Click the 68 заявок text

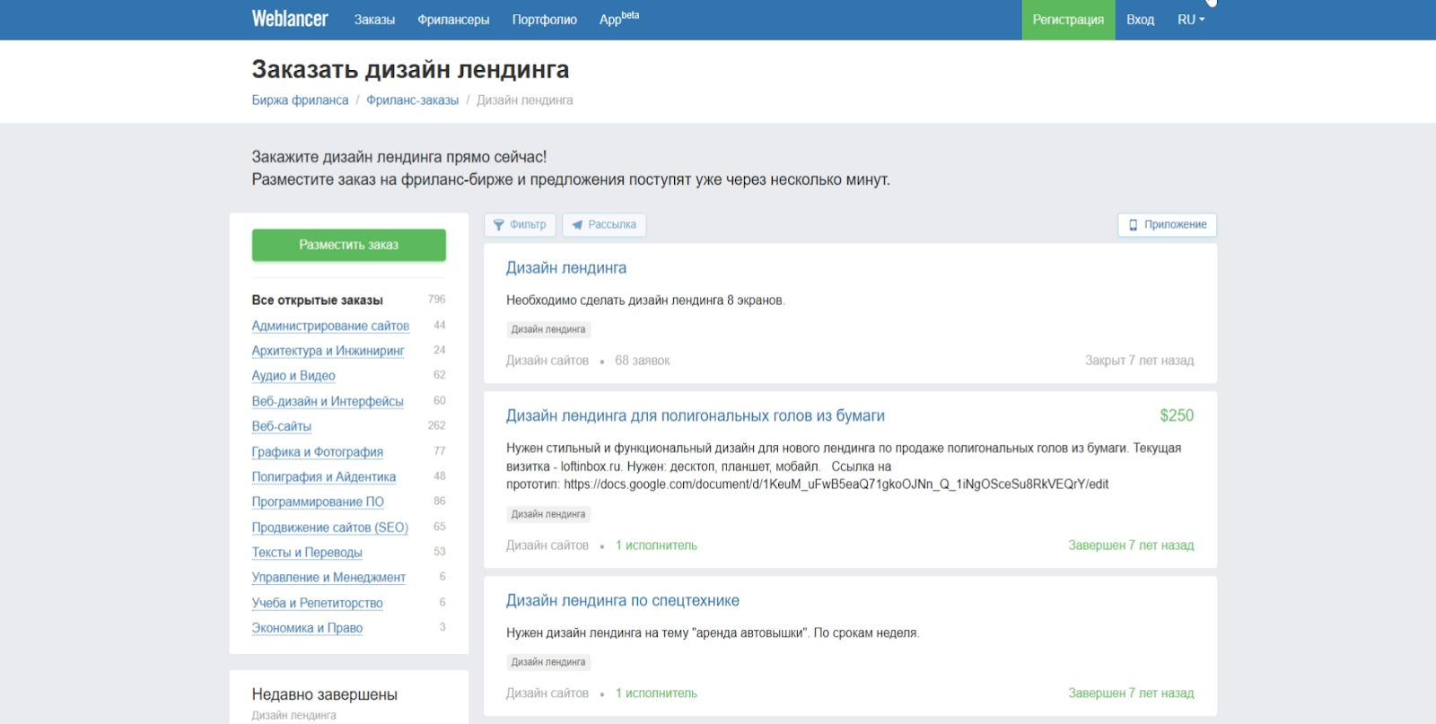pos(643,361)
